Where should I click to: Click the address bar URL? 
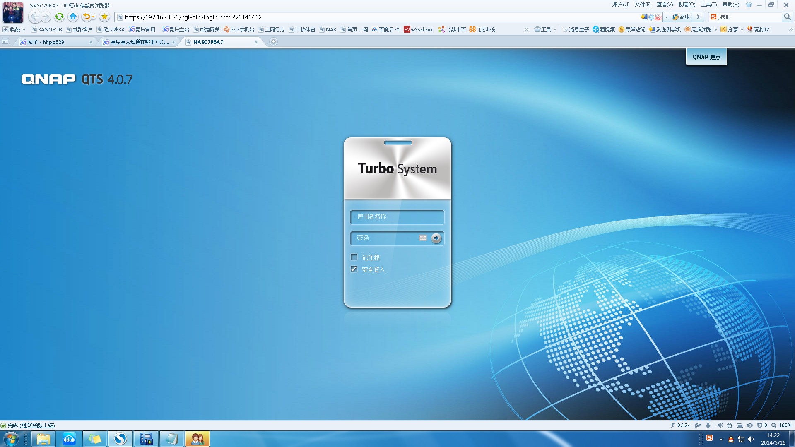(x=193, y=17)
